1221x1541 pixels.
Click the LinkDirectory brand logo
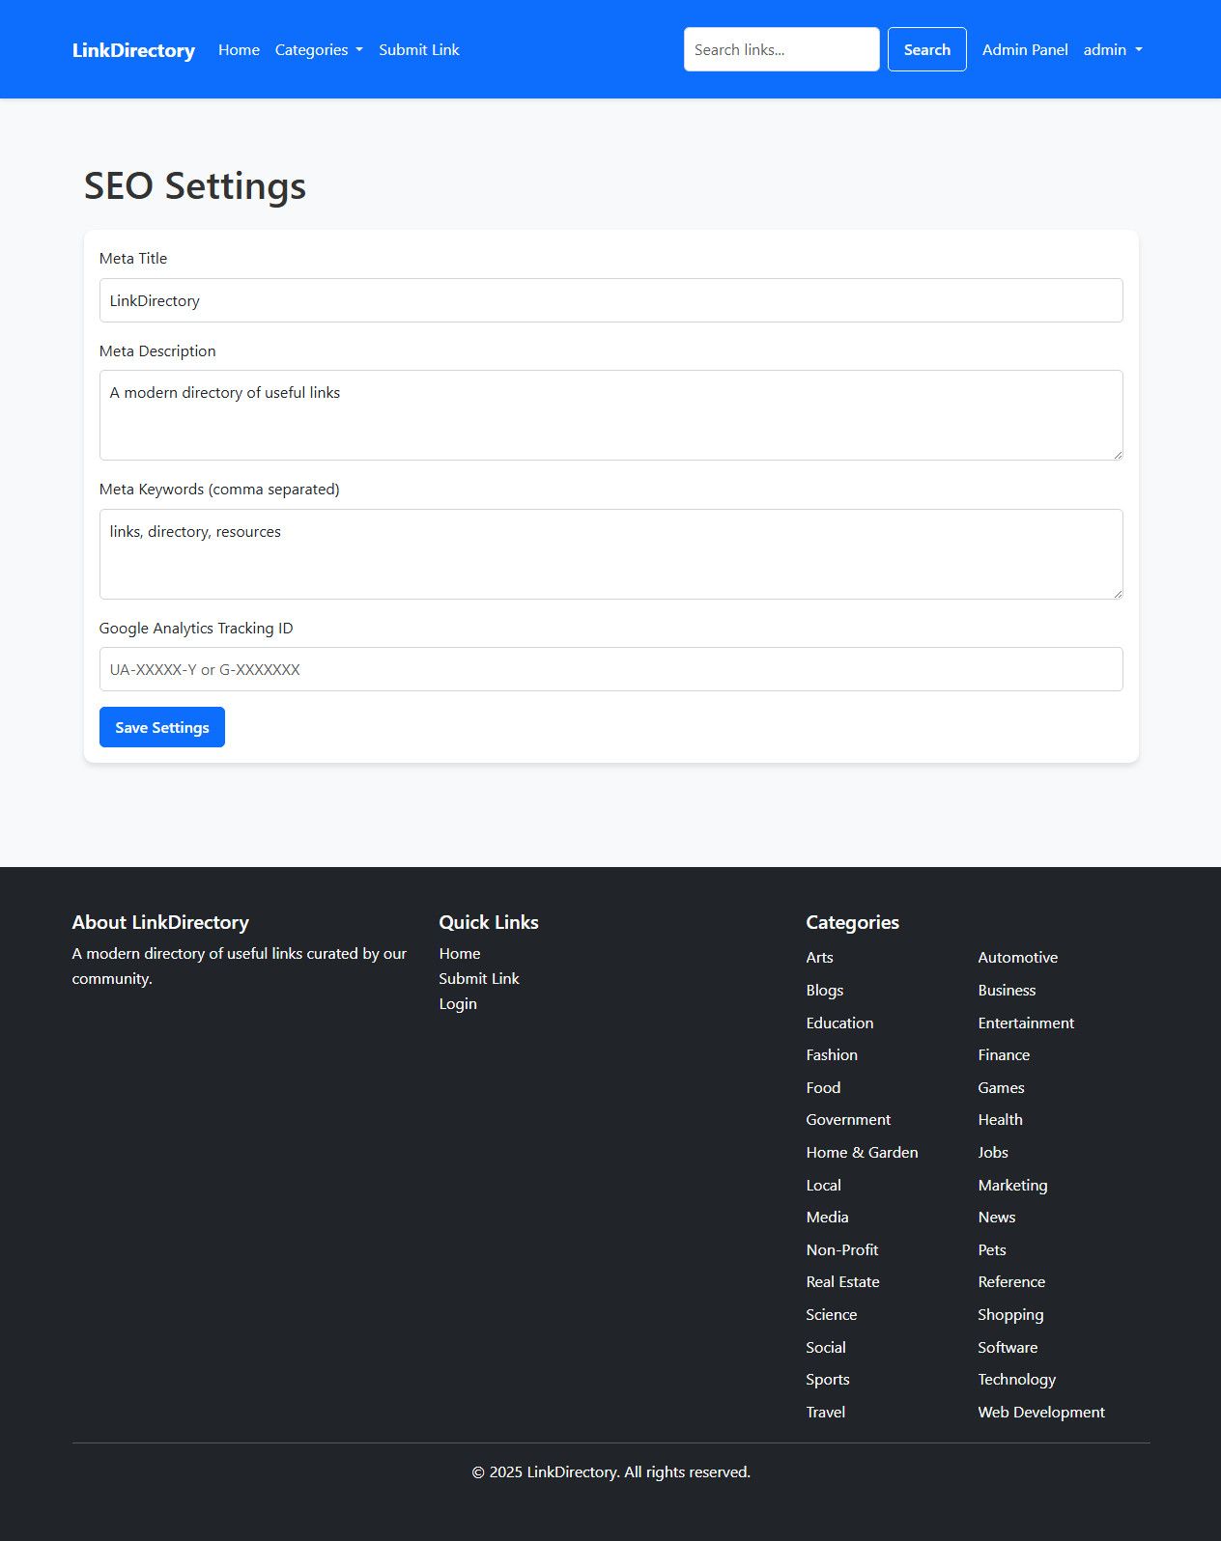(133, 50)
